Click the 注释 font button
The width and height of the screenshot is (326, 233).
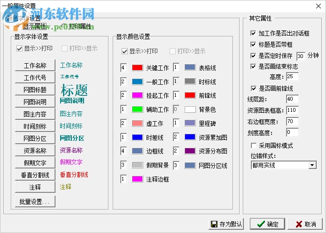click(x=35, y=187)
